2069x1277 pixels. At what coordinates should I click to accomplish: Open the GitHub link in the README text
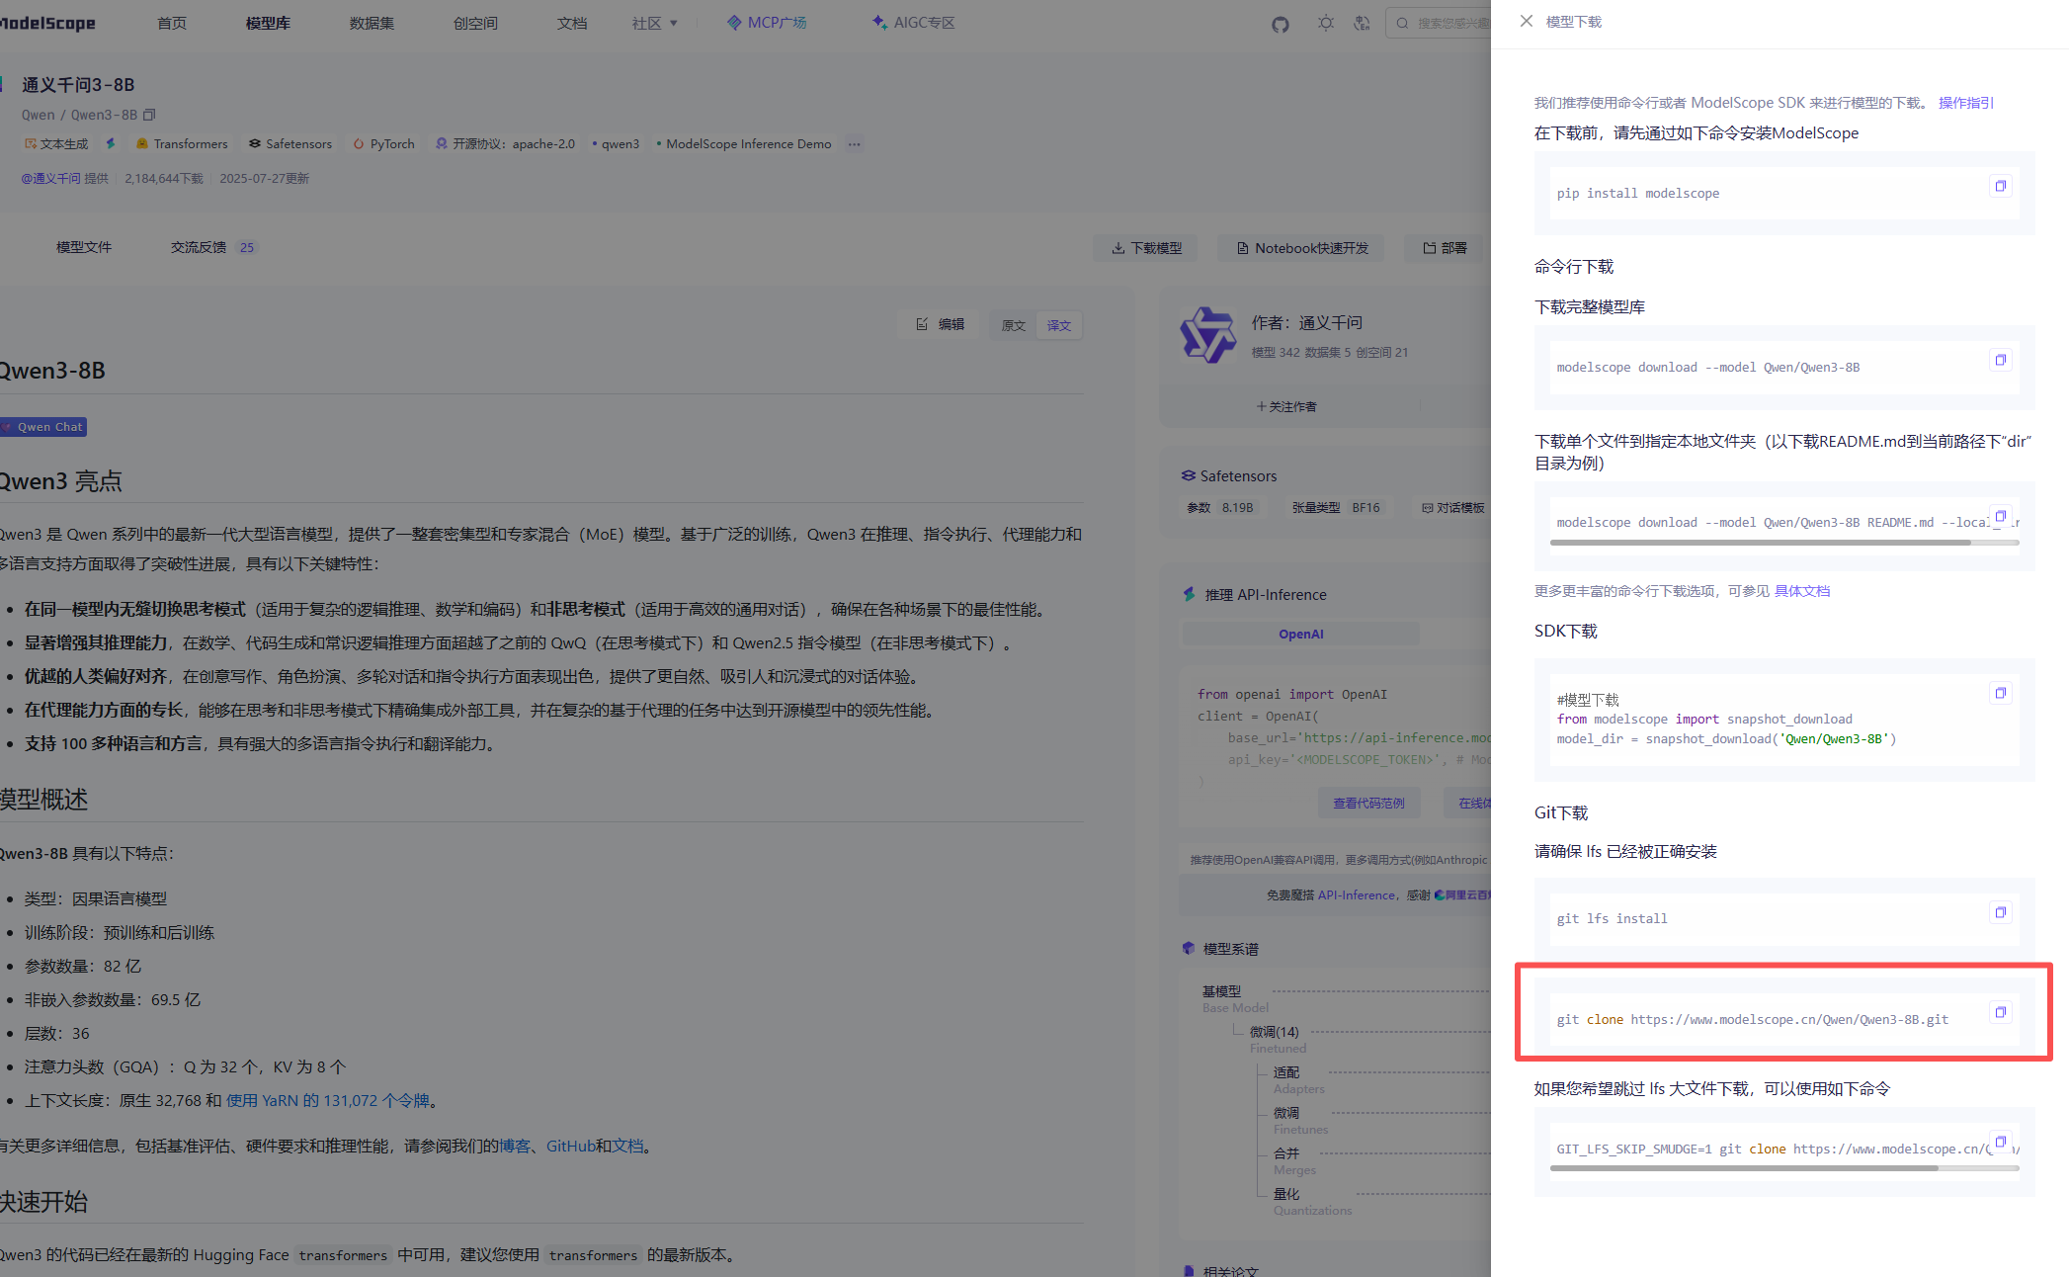coord(570,1146)
